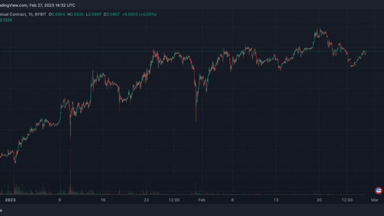Click the Mar label on time axis
Screen dimensions: 384x216
tap(375, 200)
